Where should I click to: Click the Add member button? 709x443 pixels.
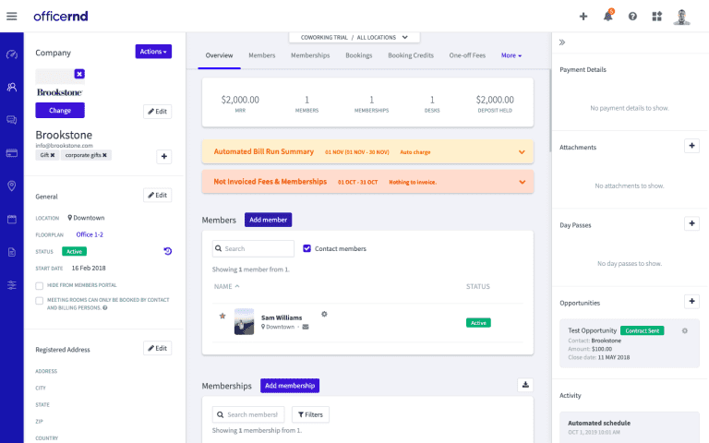268,220
